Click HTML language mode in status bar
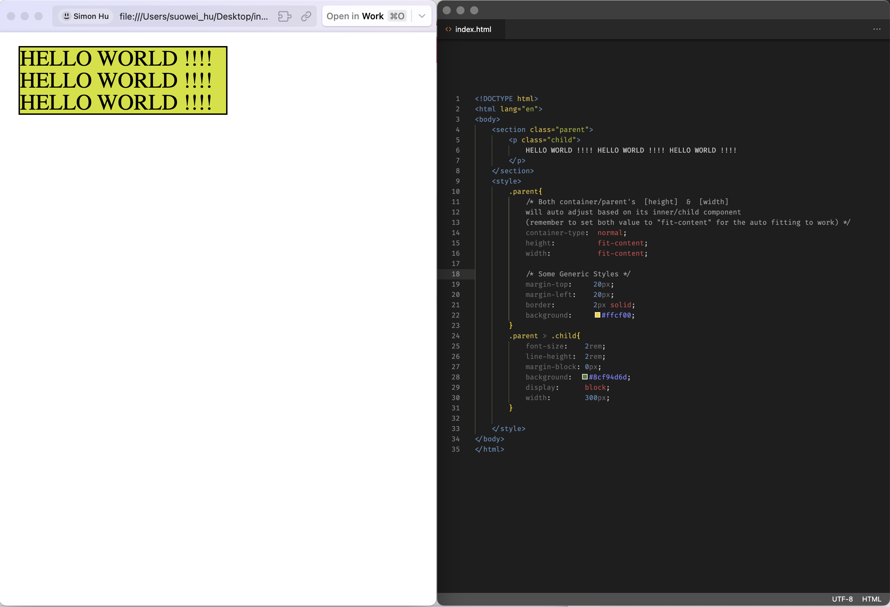Viewport: 890px width, 607px height. tap(871, 599)
